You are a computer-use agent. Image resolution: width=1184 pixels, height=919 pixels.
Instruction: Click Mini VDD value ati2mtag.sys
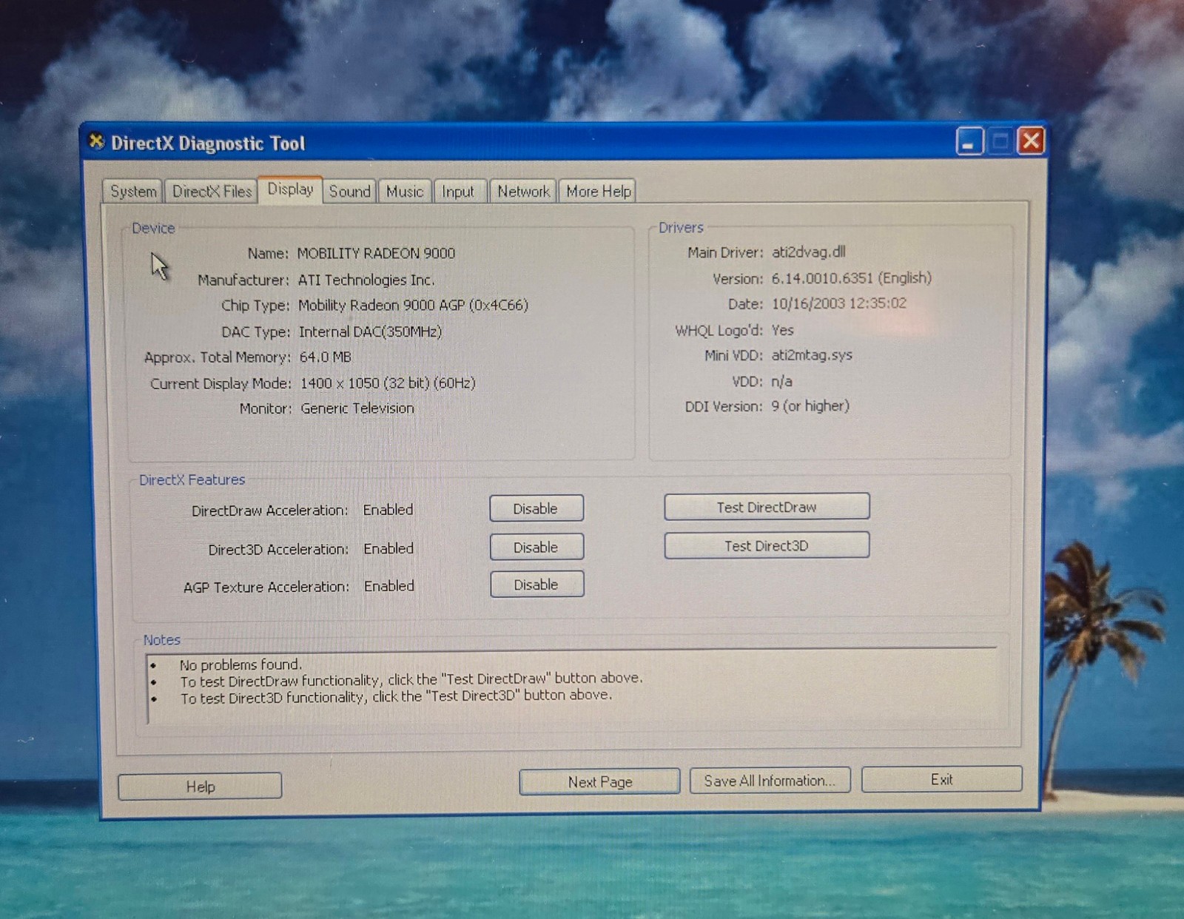point(812,355)
